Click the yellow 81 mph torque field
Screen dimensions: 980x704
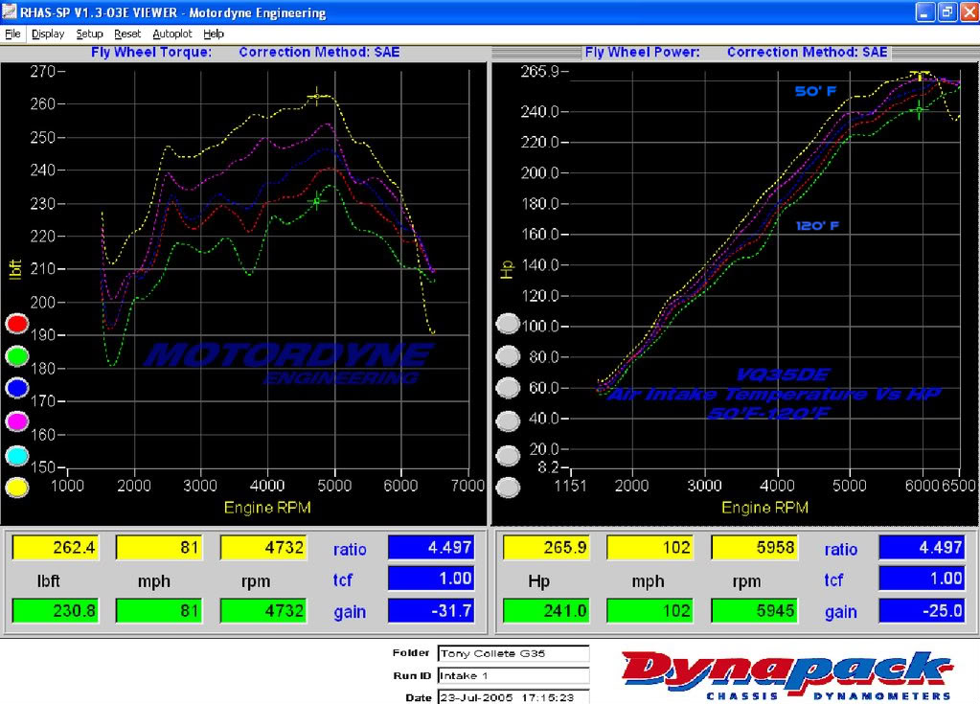(159, 548)
